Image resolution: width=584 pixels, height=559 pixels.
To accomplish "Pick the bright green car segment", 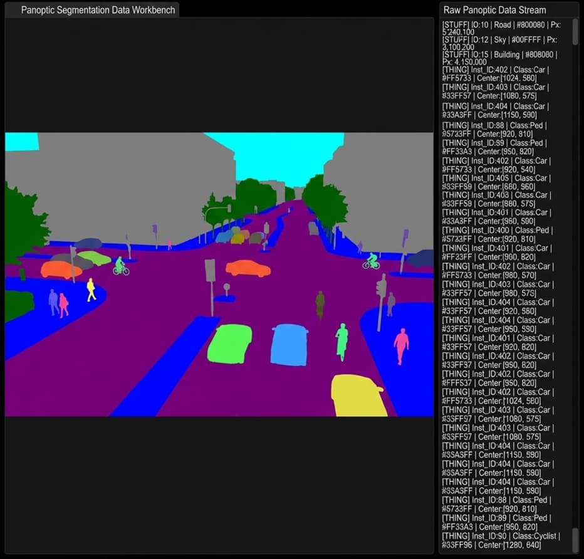I will 229,344.
